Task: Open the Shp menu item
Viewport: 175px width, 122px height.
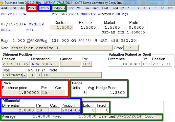Action: point(22,8)
